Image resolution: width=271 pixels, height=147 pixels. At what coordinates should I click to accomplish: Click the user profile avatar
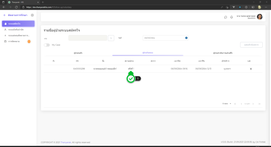pyautogui.click(x=260, y=17)
